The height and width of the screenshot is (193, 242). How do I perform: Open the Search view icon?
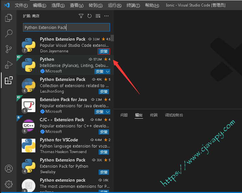coord(9,33)
